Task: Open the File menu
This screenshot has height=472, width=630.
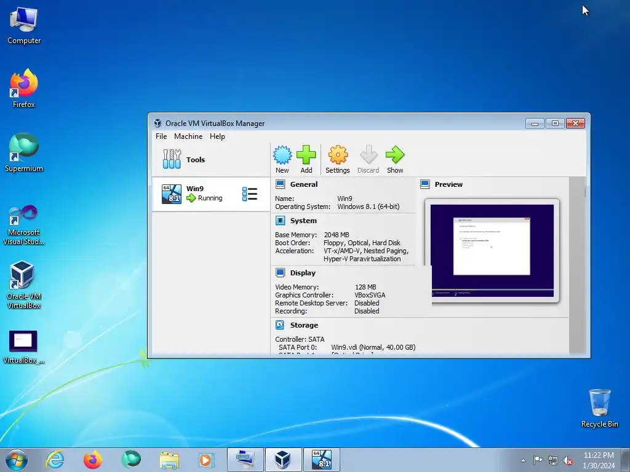Action: (161, 136)
